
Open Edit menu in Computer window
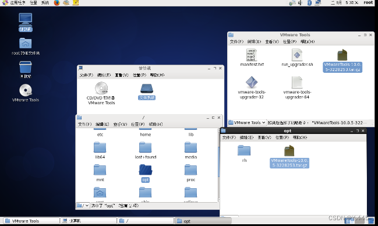[104, 75]
